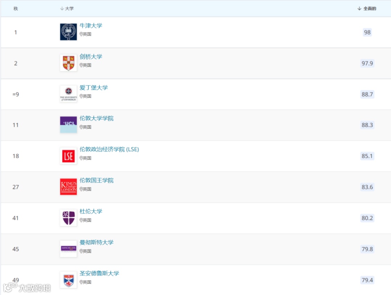The width and height of the screenshot is (391, 295).
Task: Open the Durham University shield logo
Action: click(68, 218)
